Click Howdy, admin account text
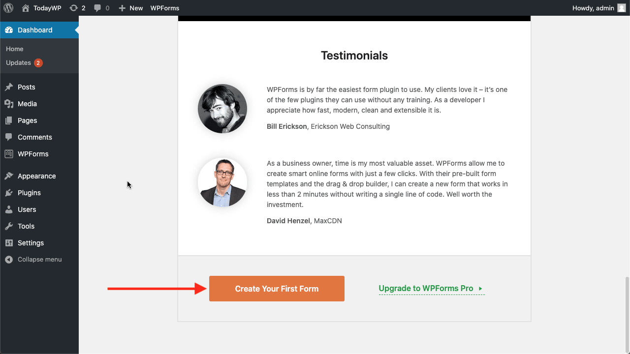 pyautogui.click(x=593, y=8)
